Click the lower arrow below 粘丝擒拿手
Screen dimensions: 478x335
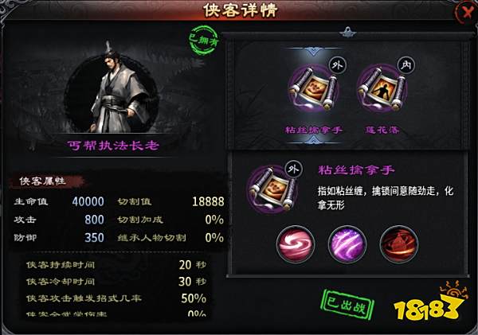point(313,139)
